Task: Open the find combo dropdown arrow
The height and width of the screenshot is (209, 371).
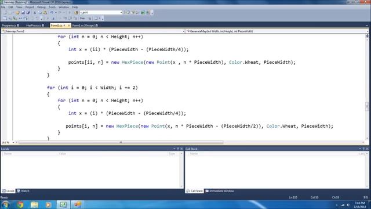Action: coord(121,12)
